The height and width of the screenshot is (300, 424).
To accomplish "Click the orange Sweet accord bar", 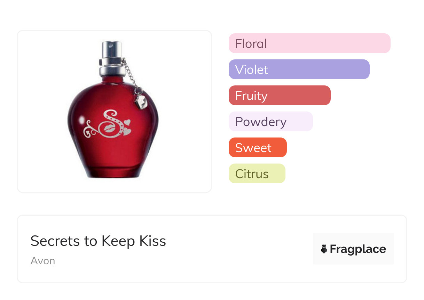I will point(257,148).
